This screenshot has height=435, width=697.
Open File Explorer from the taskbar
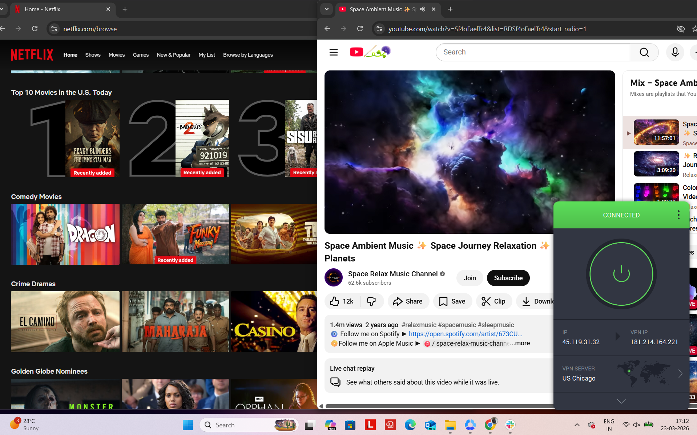450,425
